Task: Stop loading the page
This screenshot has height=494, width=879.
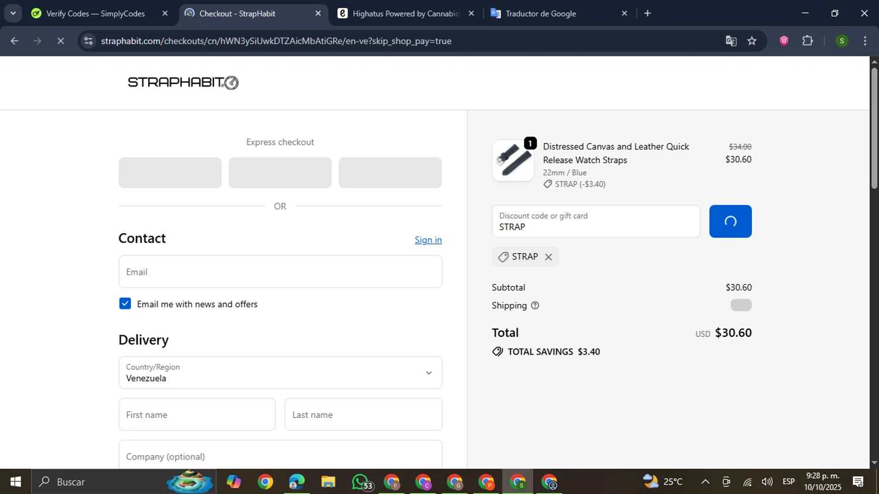Action: 60,41
